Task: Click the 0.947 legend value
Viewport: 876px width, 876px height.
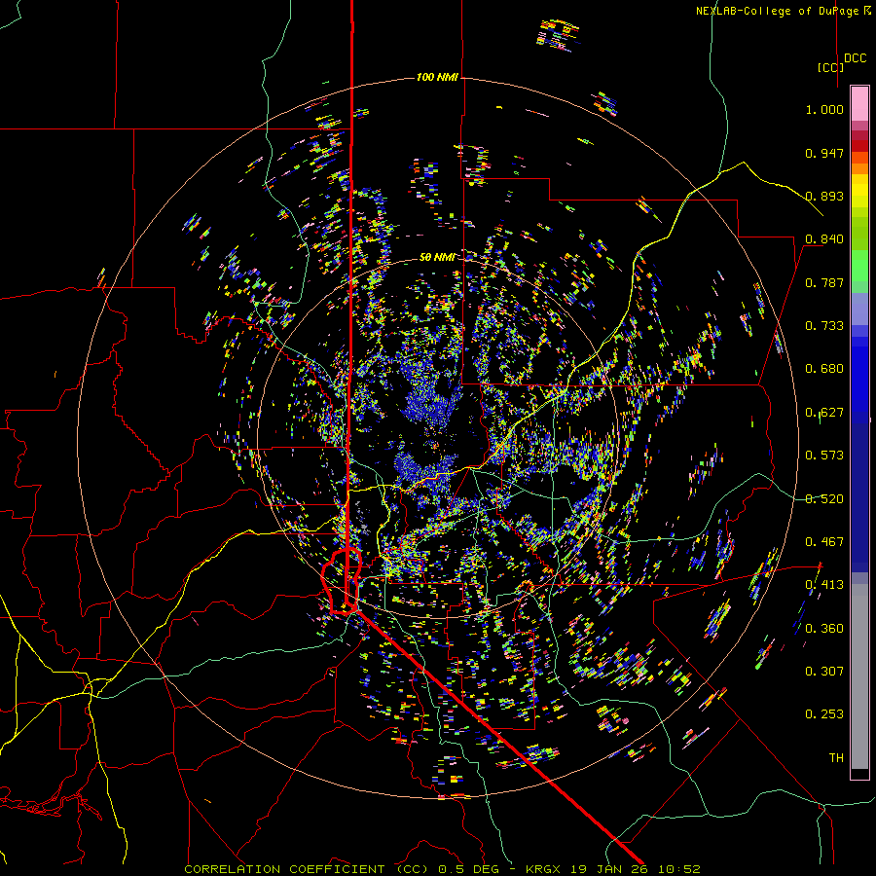Action: tap(824, 153)
